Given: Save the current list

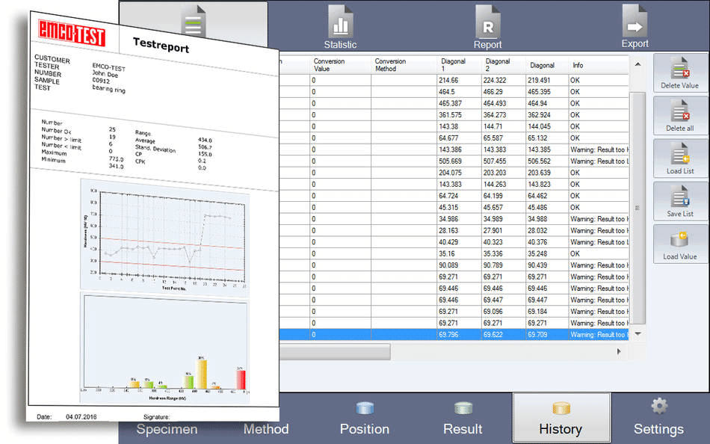Looking at the screenshot, I should tap(679, 201).
